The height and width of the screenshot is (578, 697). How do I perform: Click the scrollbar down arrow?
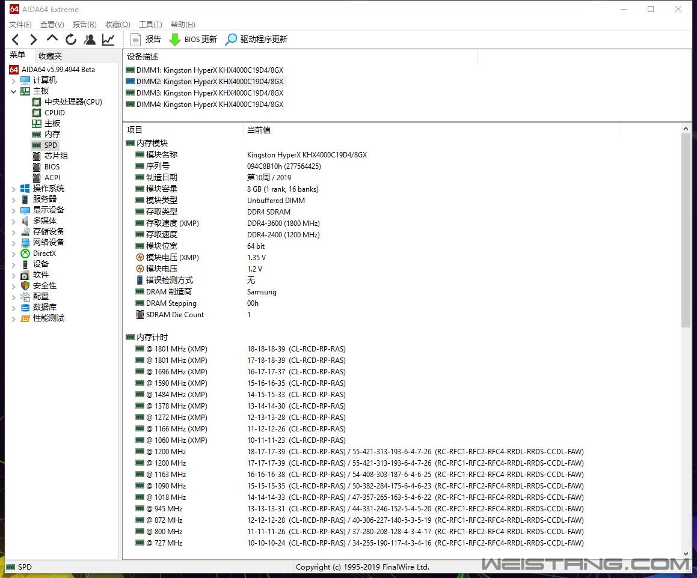click(x=686, y=553)
